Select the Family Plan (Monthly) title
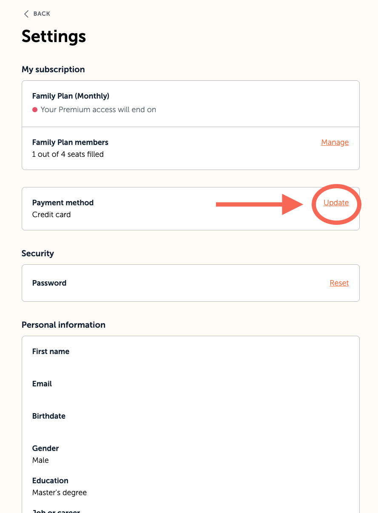 tap(71, 96)
